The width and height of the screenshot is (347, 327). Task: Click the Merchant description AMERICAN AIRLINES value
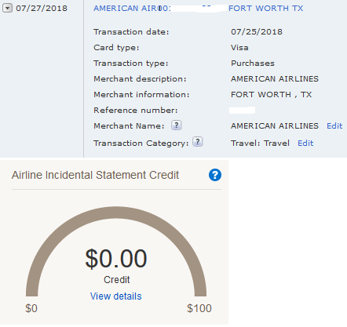tap(275, 79)
